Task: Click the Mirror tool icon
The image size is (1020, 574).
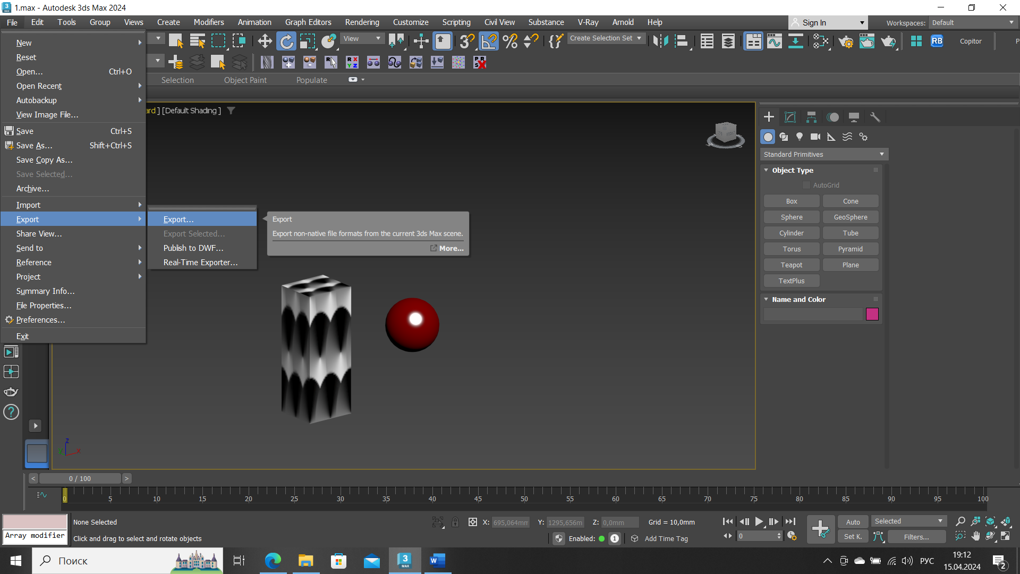Action: coord(660,41)
